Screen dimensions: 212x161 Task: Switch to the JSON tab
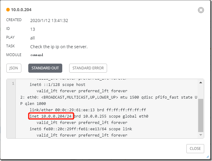click(x=14, y=68)
